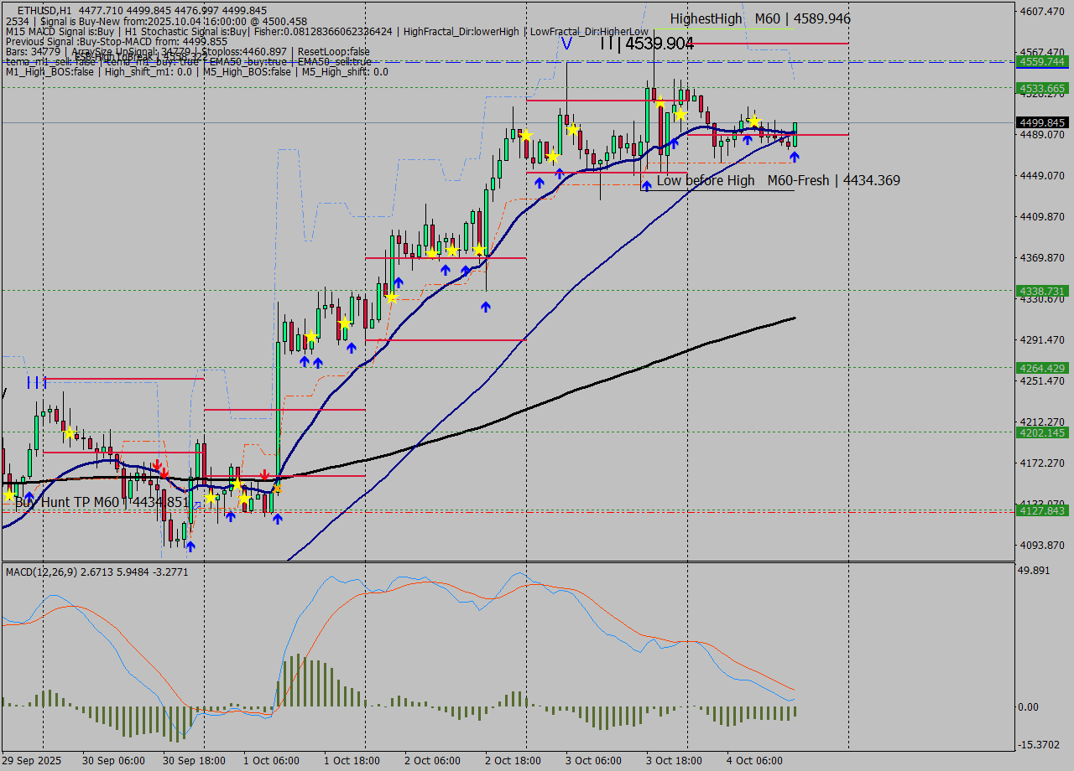Click the blue V marker above the chart
Viewport: 1074px width, 771px height.
pos(567,44)
